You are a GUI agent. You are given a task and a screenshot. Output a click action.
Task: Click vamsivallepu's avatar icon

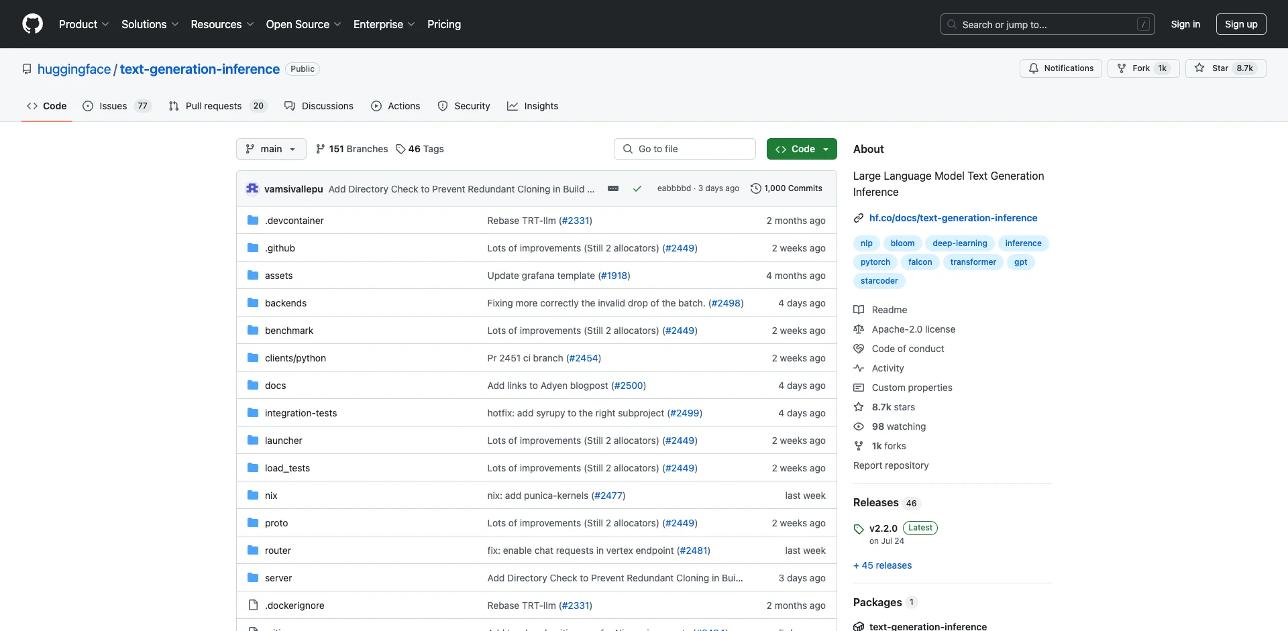[x=252, y=188]
